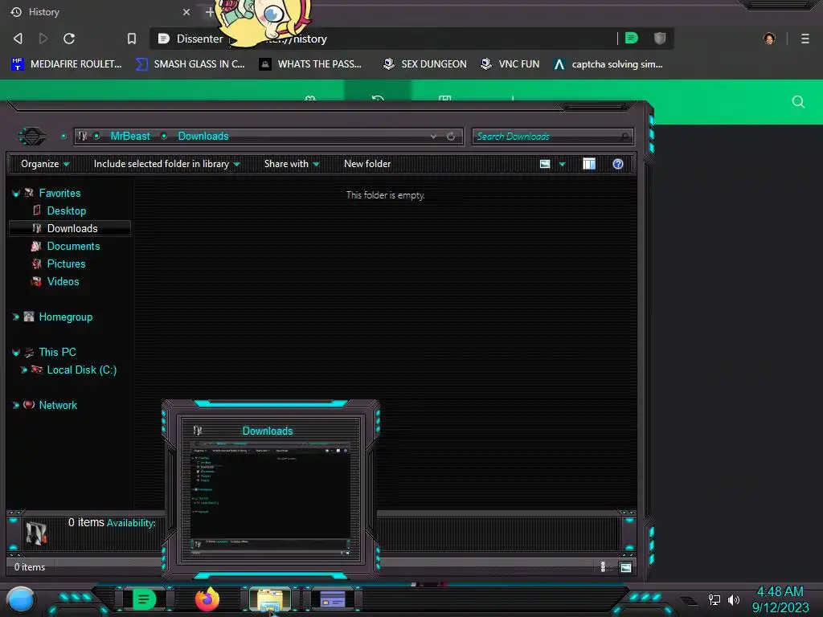Collapse the This PC node
Screen dimensions: 823x617
(16, 353)
